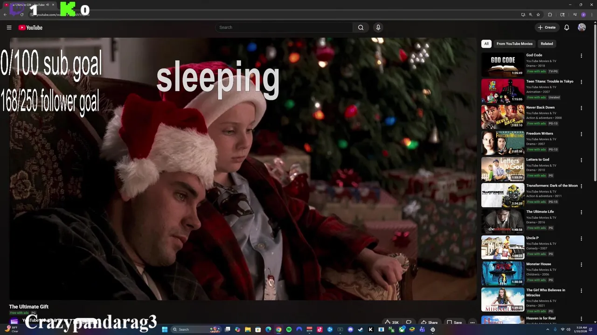Bookmark this page with the star icon
The width and height of the screenshot is (597, 335).
click(538, 14)
